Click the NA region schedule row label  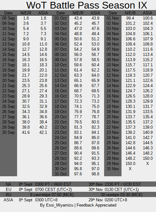(8, 184)
